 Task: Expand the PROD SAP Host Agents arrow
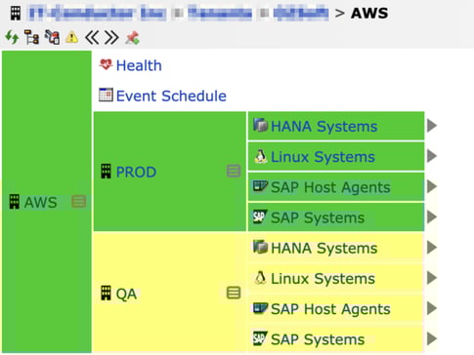tap(432, 186)
